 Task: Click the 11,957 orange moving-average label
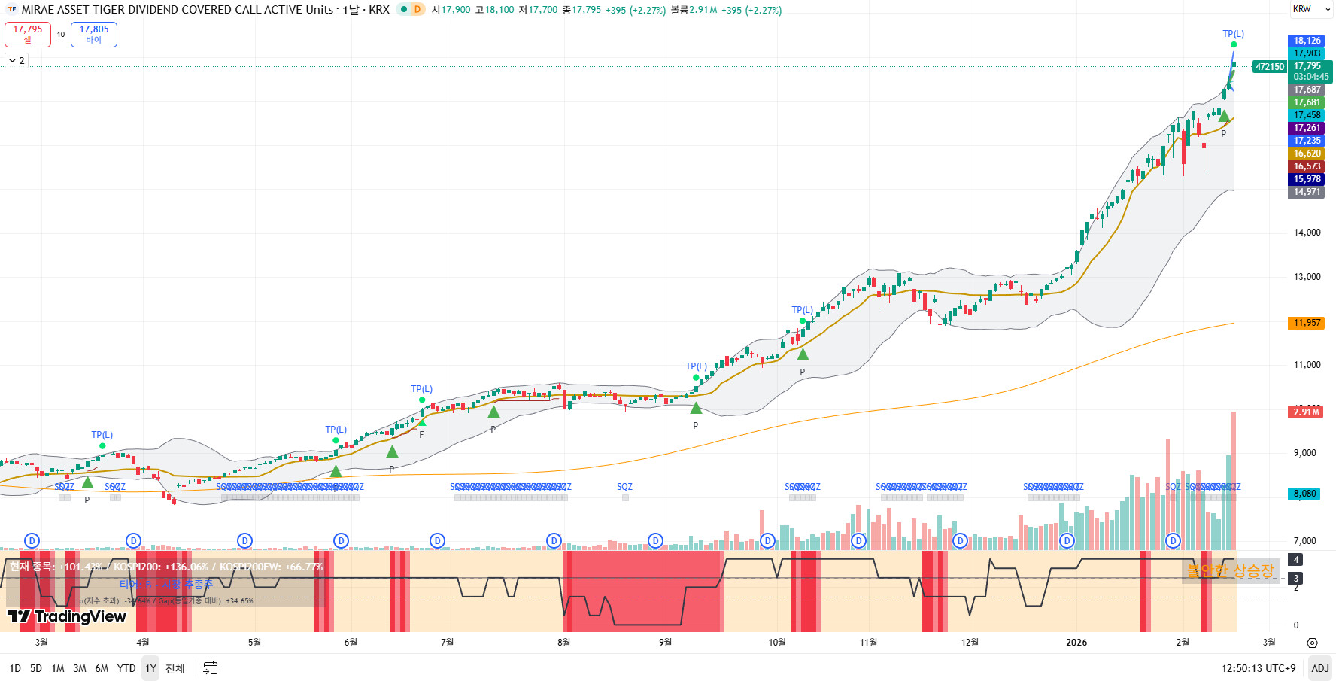(x=1307, y=323)
